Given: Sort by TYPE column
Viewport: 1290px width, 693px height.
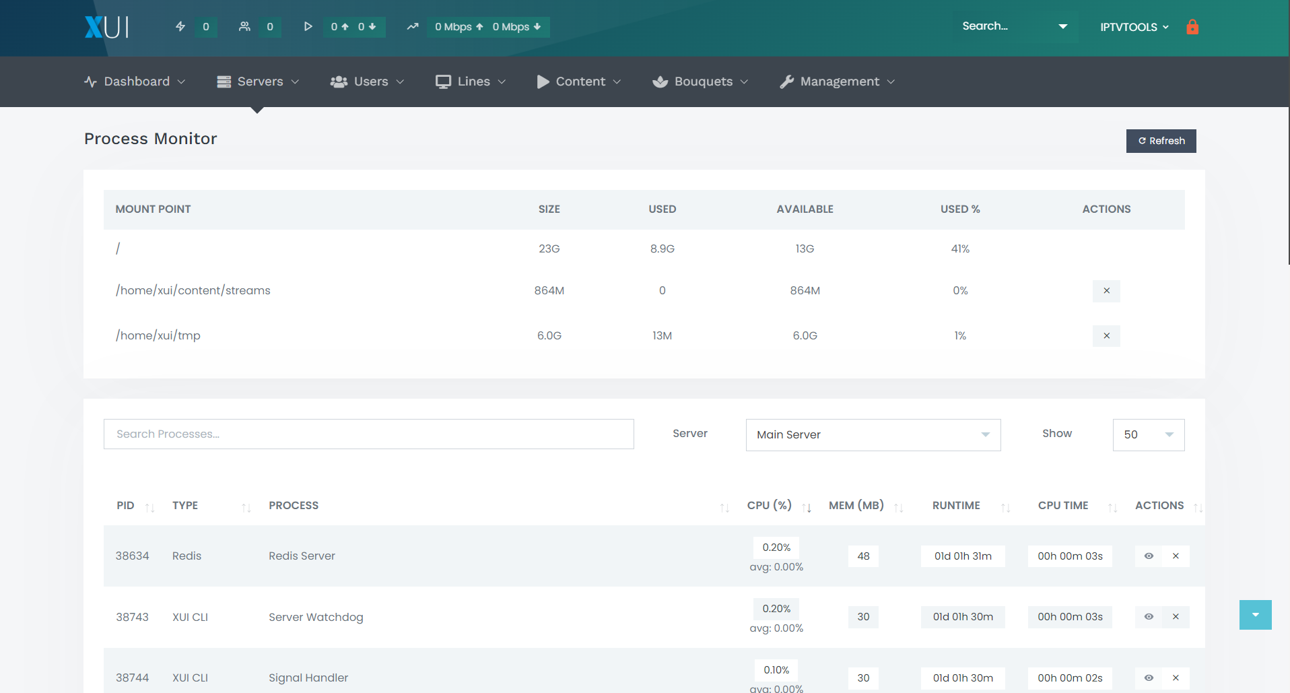Looking at the screenshot, I should 211,506.
